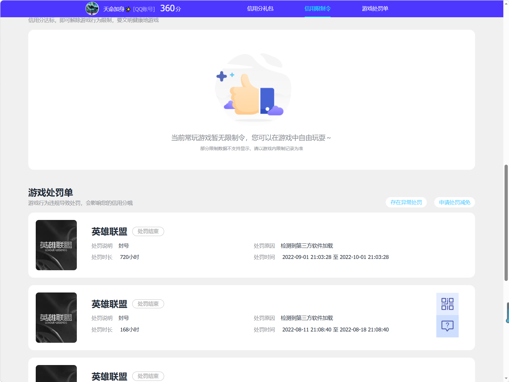Click the 360分 credit score
The image size is (509, 382).
pos(170,8)
